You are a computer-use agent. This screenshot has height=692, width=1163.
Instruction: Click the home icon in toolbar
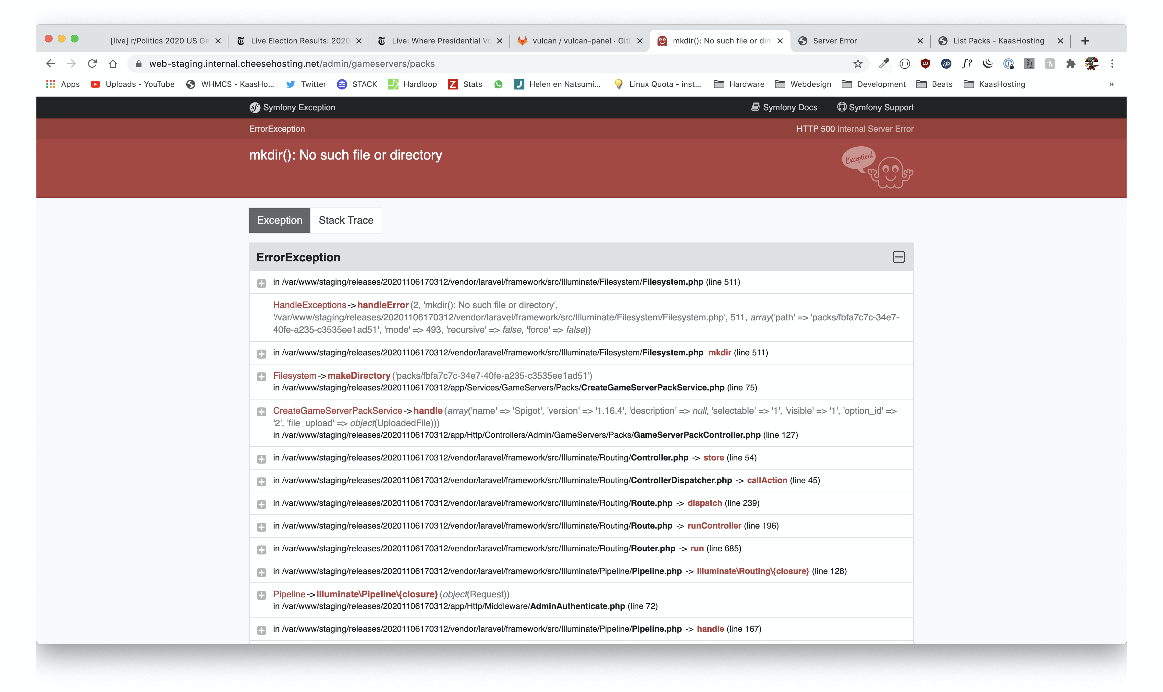click(113, 64)
